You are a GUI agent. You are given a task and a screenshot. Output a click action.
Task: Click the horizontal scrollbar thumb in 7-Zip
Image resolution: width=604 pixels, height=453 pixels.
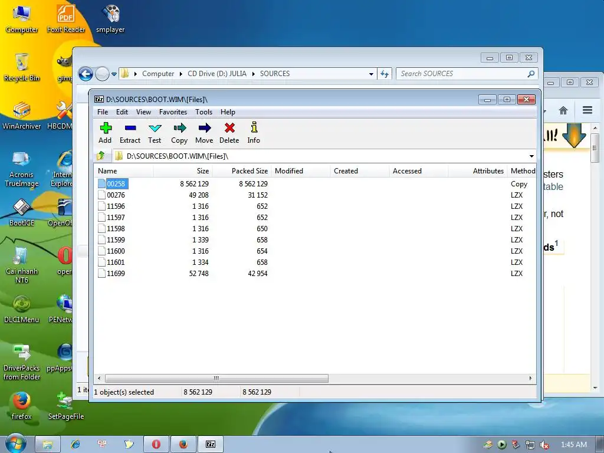coord(216,378)
